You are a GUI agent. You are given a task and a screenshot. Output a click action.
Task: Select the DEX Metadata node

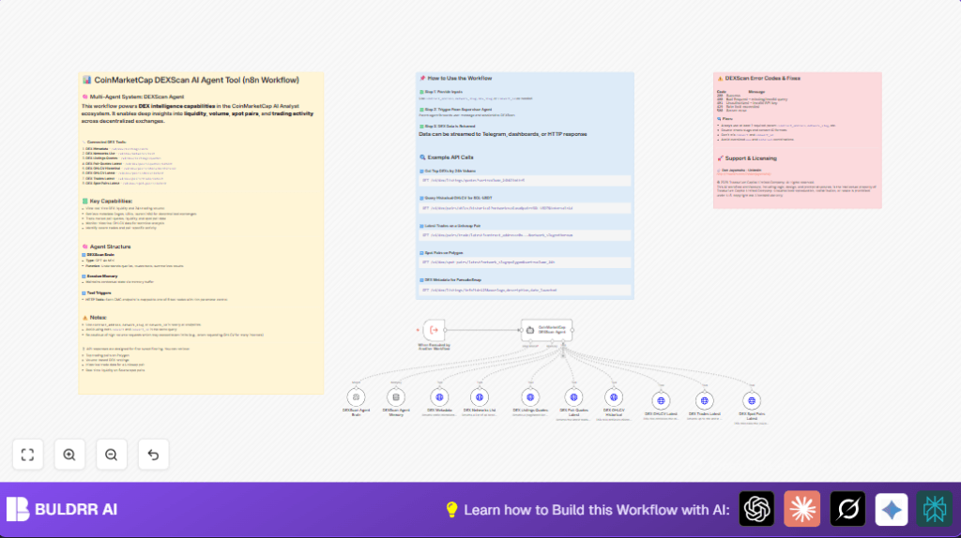[439, 397]
